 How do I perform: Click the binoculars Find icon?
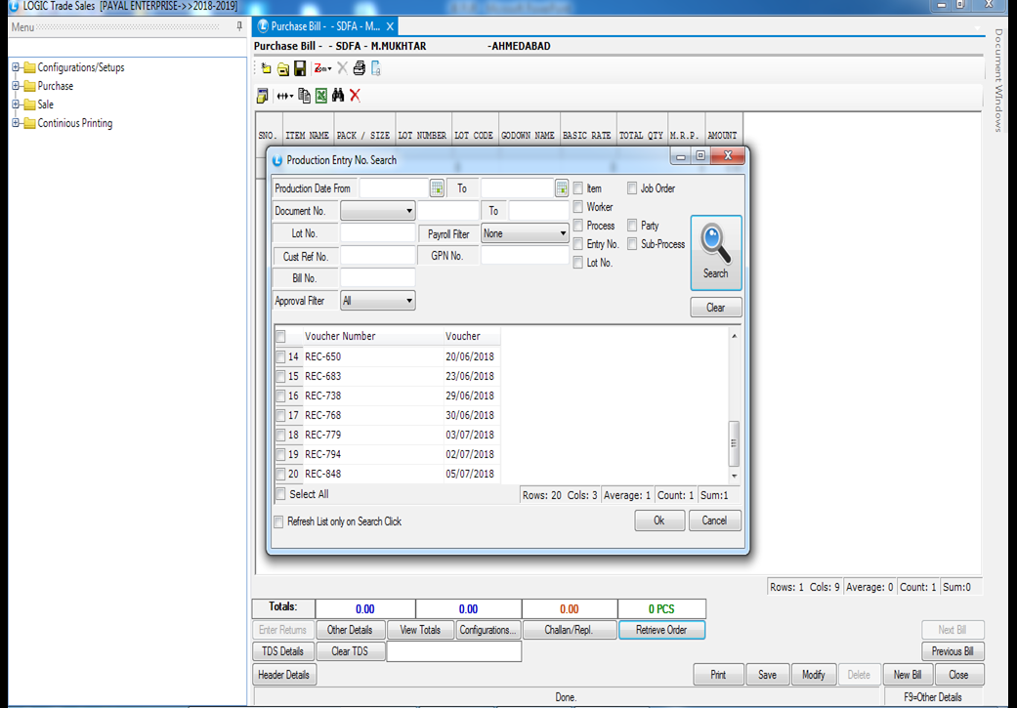click(x=338, y=96)
